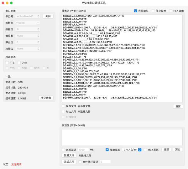This screenshot has width=188, height=169.
Task: Open the 流控制 None dropdown
Action: click(x=28, y=36)
